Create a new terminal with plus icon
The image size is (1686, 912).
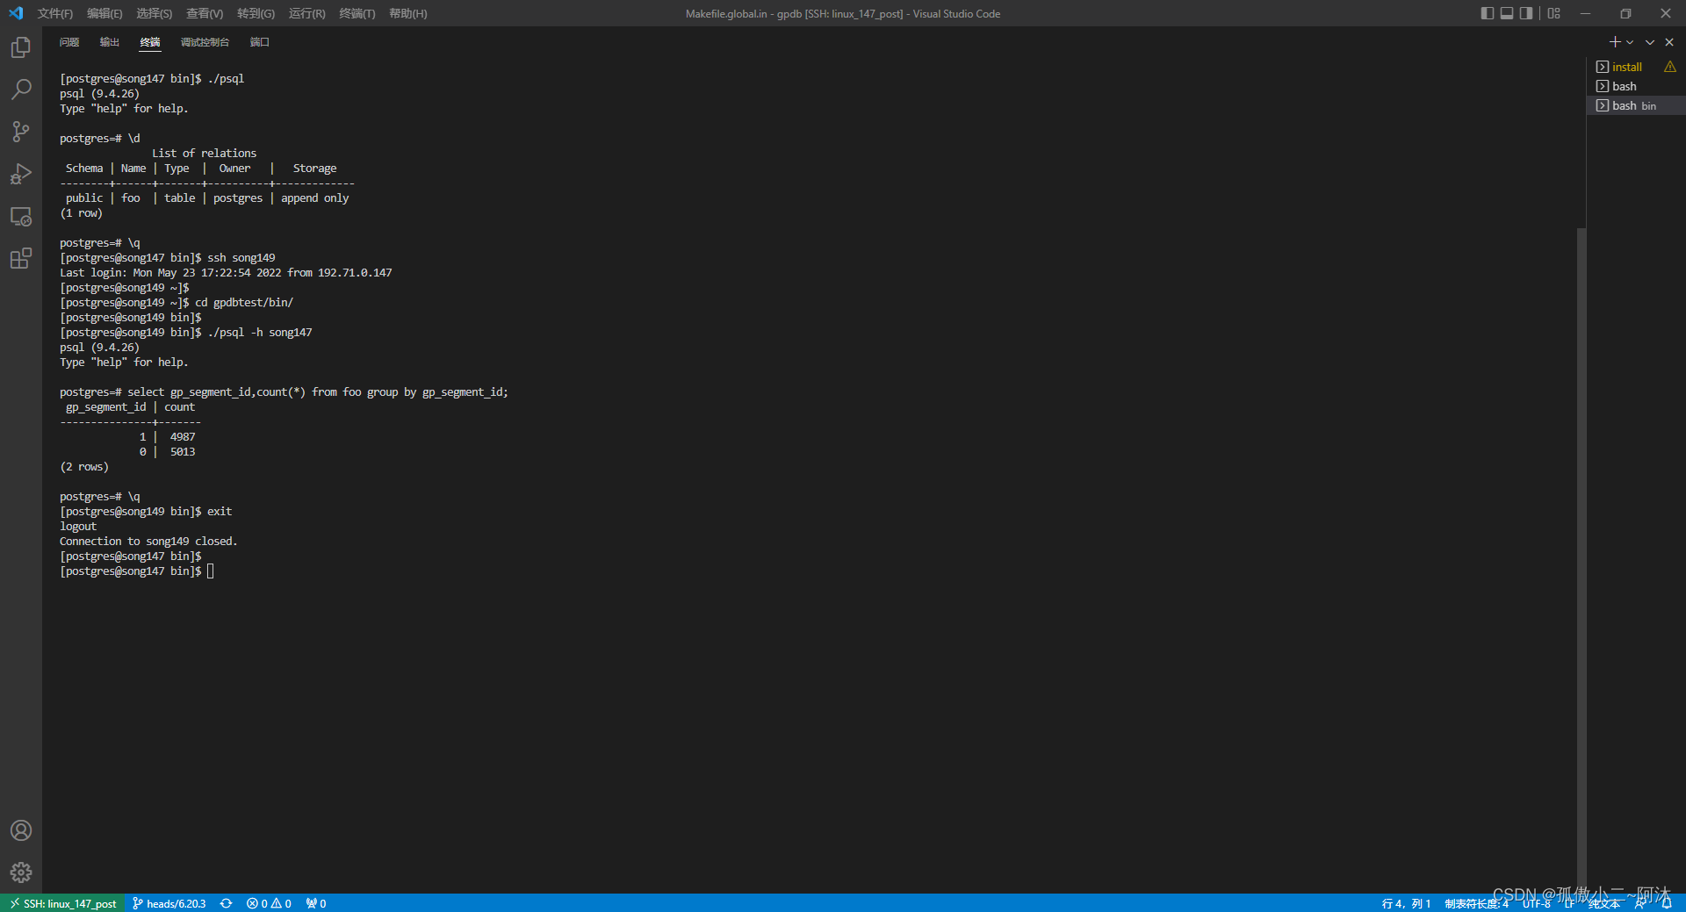tap(1614, 42)
